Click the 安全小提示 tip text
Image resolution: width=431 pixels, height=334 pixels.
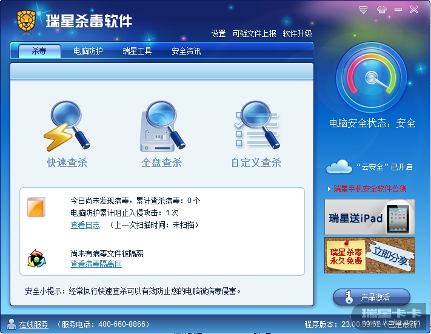(x=133, y=291)
